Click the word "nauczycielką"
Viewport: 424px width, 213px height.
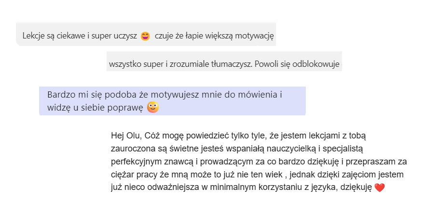click(295, 149)
